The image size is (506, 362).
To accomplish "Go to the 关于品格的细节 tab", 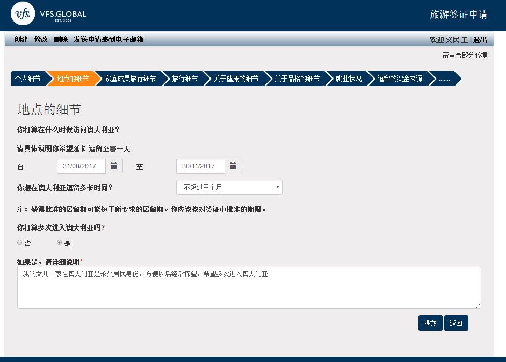I will (x=297, y=79).
